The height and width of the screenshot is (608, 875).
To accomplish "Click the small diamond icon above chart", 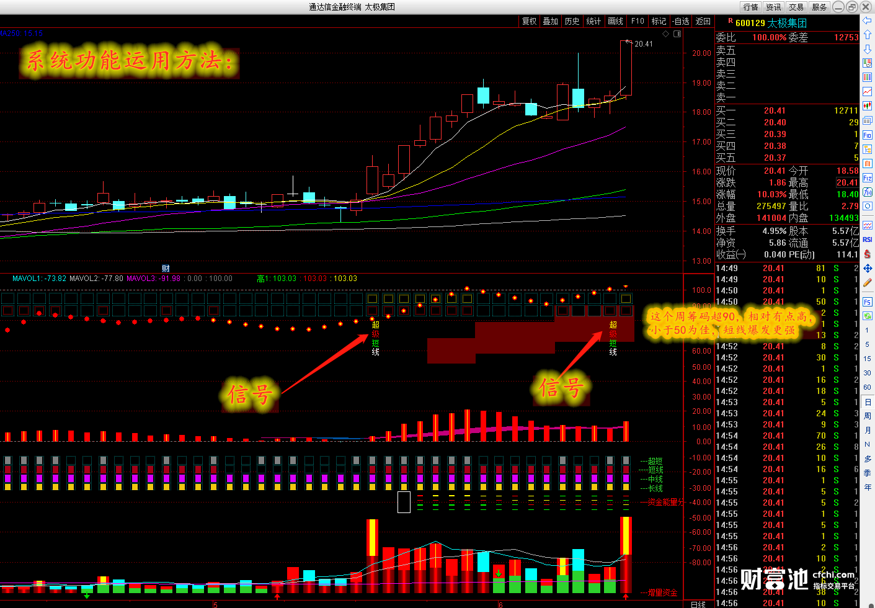I will click(x=666, y=34).
